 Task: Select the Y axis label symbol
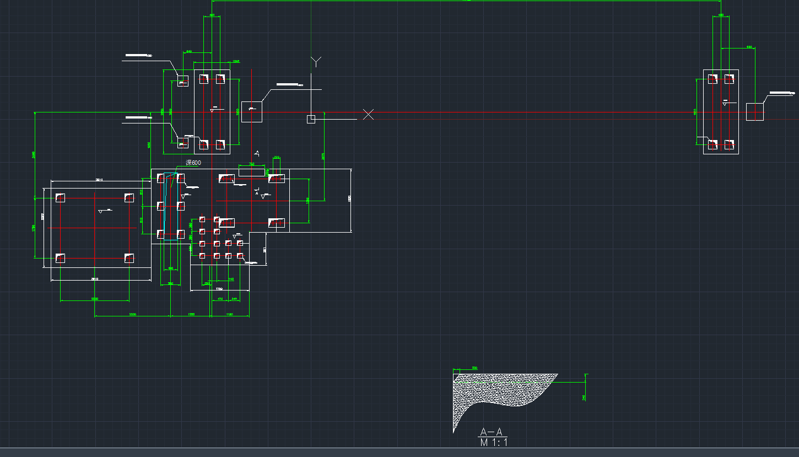point(316,61)
